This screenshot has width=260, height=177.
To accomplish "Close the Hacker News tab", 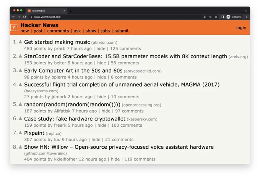I will 64,11.
